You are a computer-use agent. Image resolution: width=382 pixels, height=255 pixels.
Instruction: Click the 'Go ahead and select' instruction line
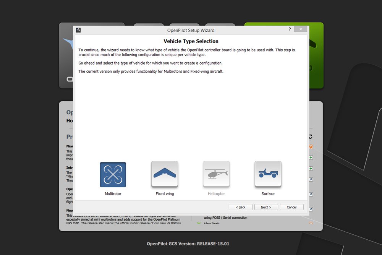(x=150, y=63)
